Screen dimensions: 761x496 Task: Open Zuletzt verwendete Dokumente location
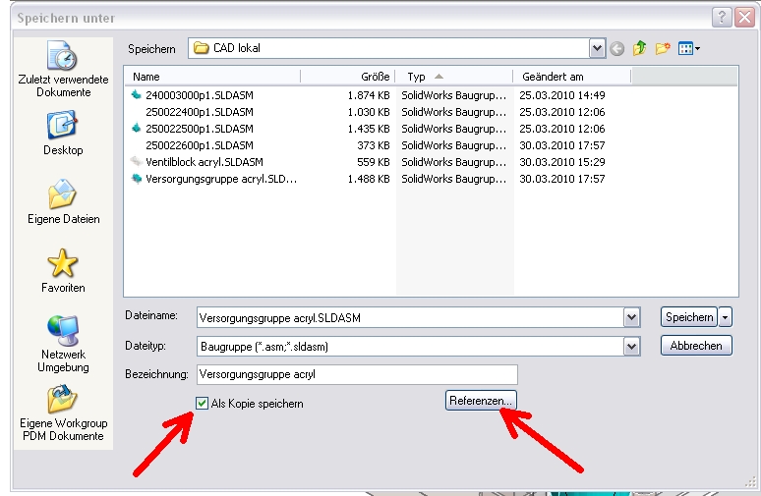63,70
